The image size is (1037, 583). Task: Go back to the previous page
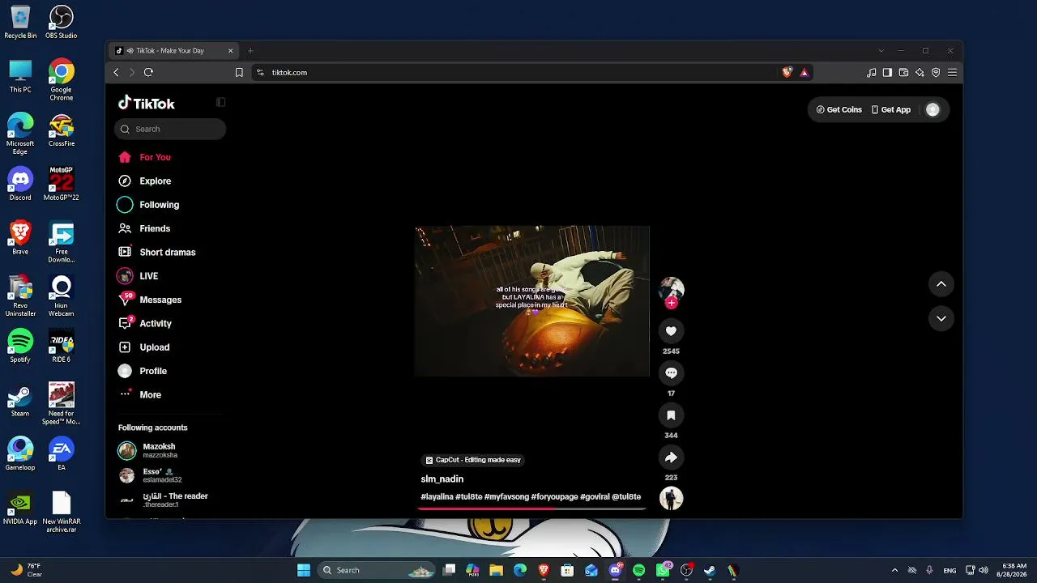point(116,72)
